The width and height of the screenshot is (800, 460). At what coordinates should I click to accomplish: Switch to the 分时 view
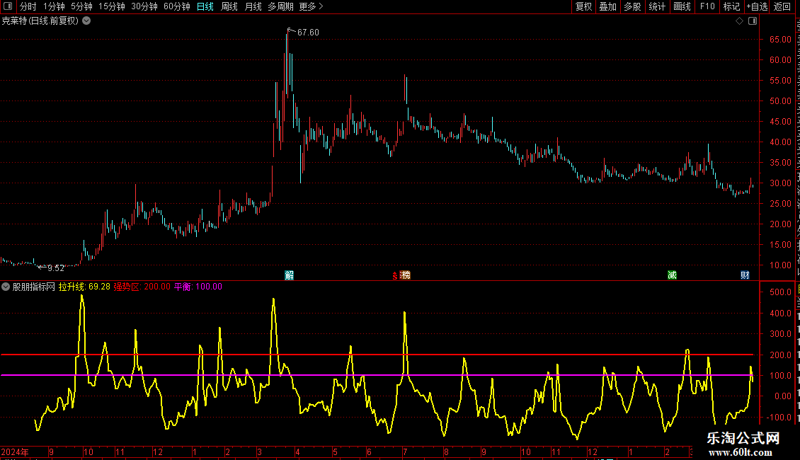[28, 6]
